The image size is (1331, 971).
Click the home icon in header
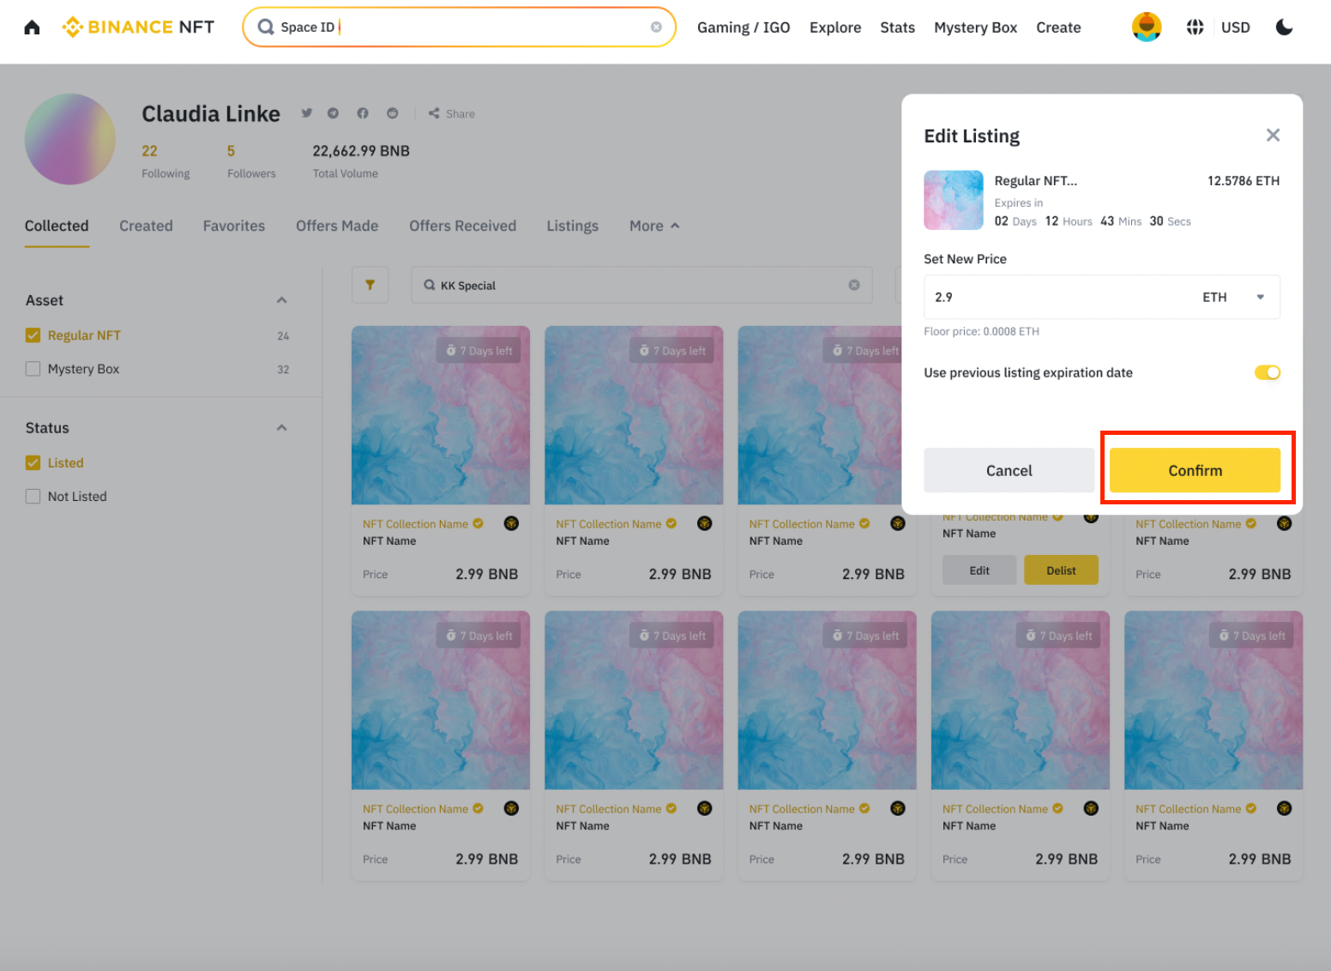[x=32, y=27]
